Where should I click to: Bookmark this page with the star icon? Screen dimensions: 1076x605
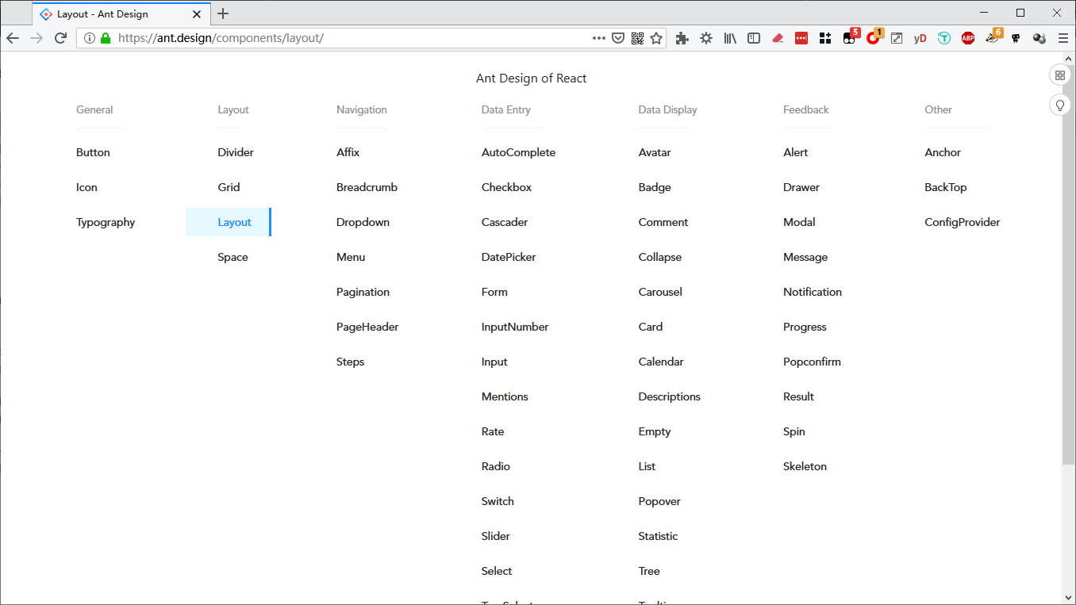[656, 38]
